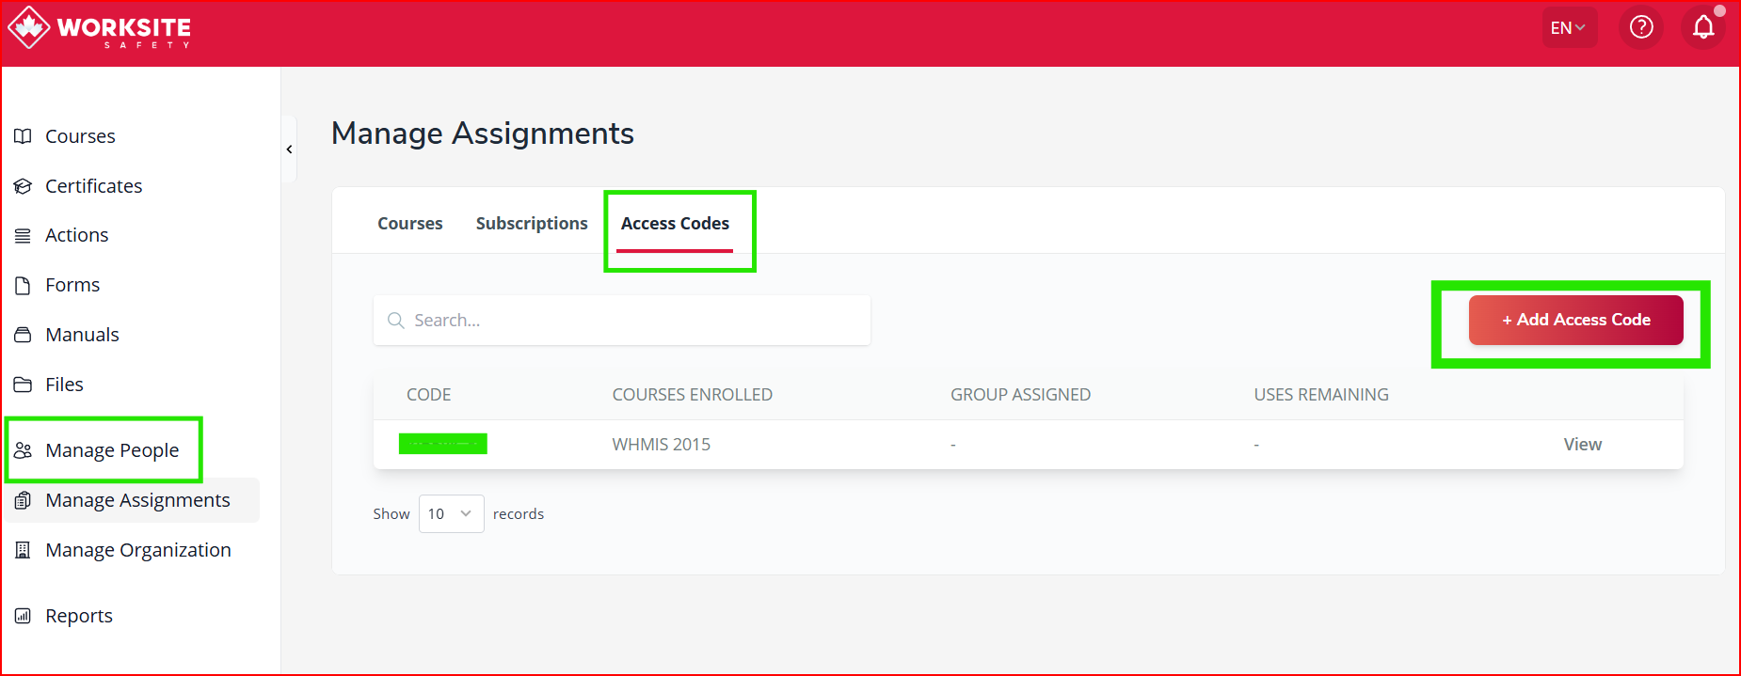The width and height of the screenshot is (1741, 676).
Task: Click the Forms document icon
Action: 23,285
